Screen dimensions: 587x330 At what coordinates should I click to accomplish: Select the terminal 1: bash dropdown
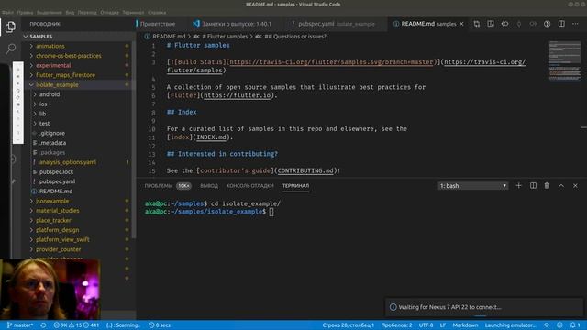click(473, 185)
